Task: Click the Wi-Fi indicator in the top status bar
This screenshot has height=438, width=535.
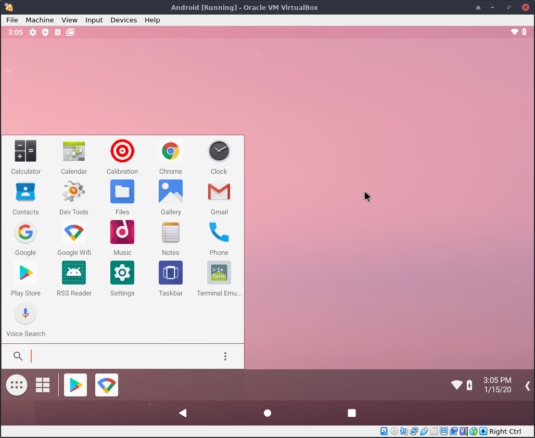Action: point(515,32)
